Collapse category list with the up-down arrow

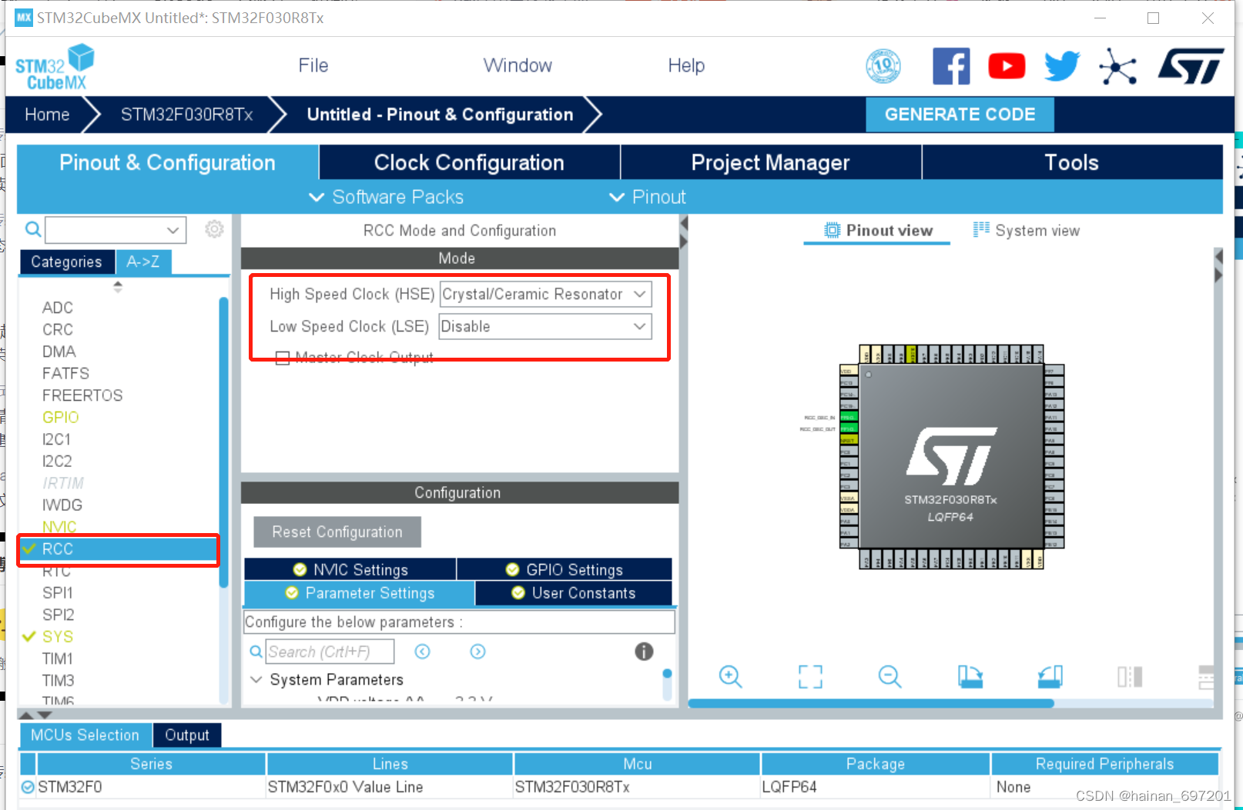[x=118, y=286]
